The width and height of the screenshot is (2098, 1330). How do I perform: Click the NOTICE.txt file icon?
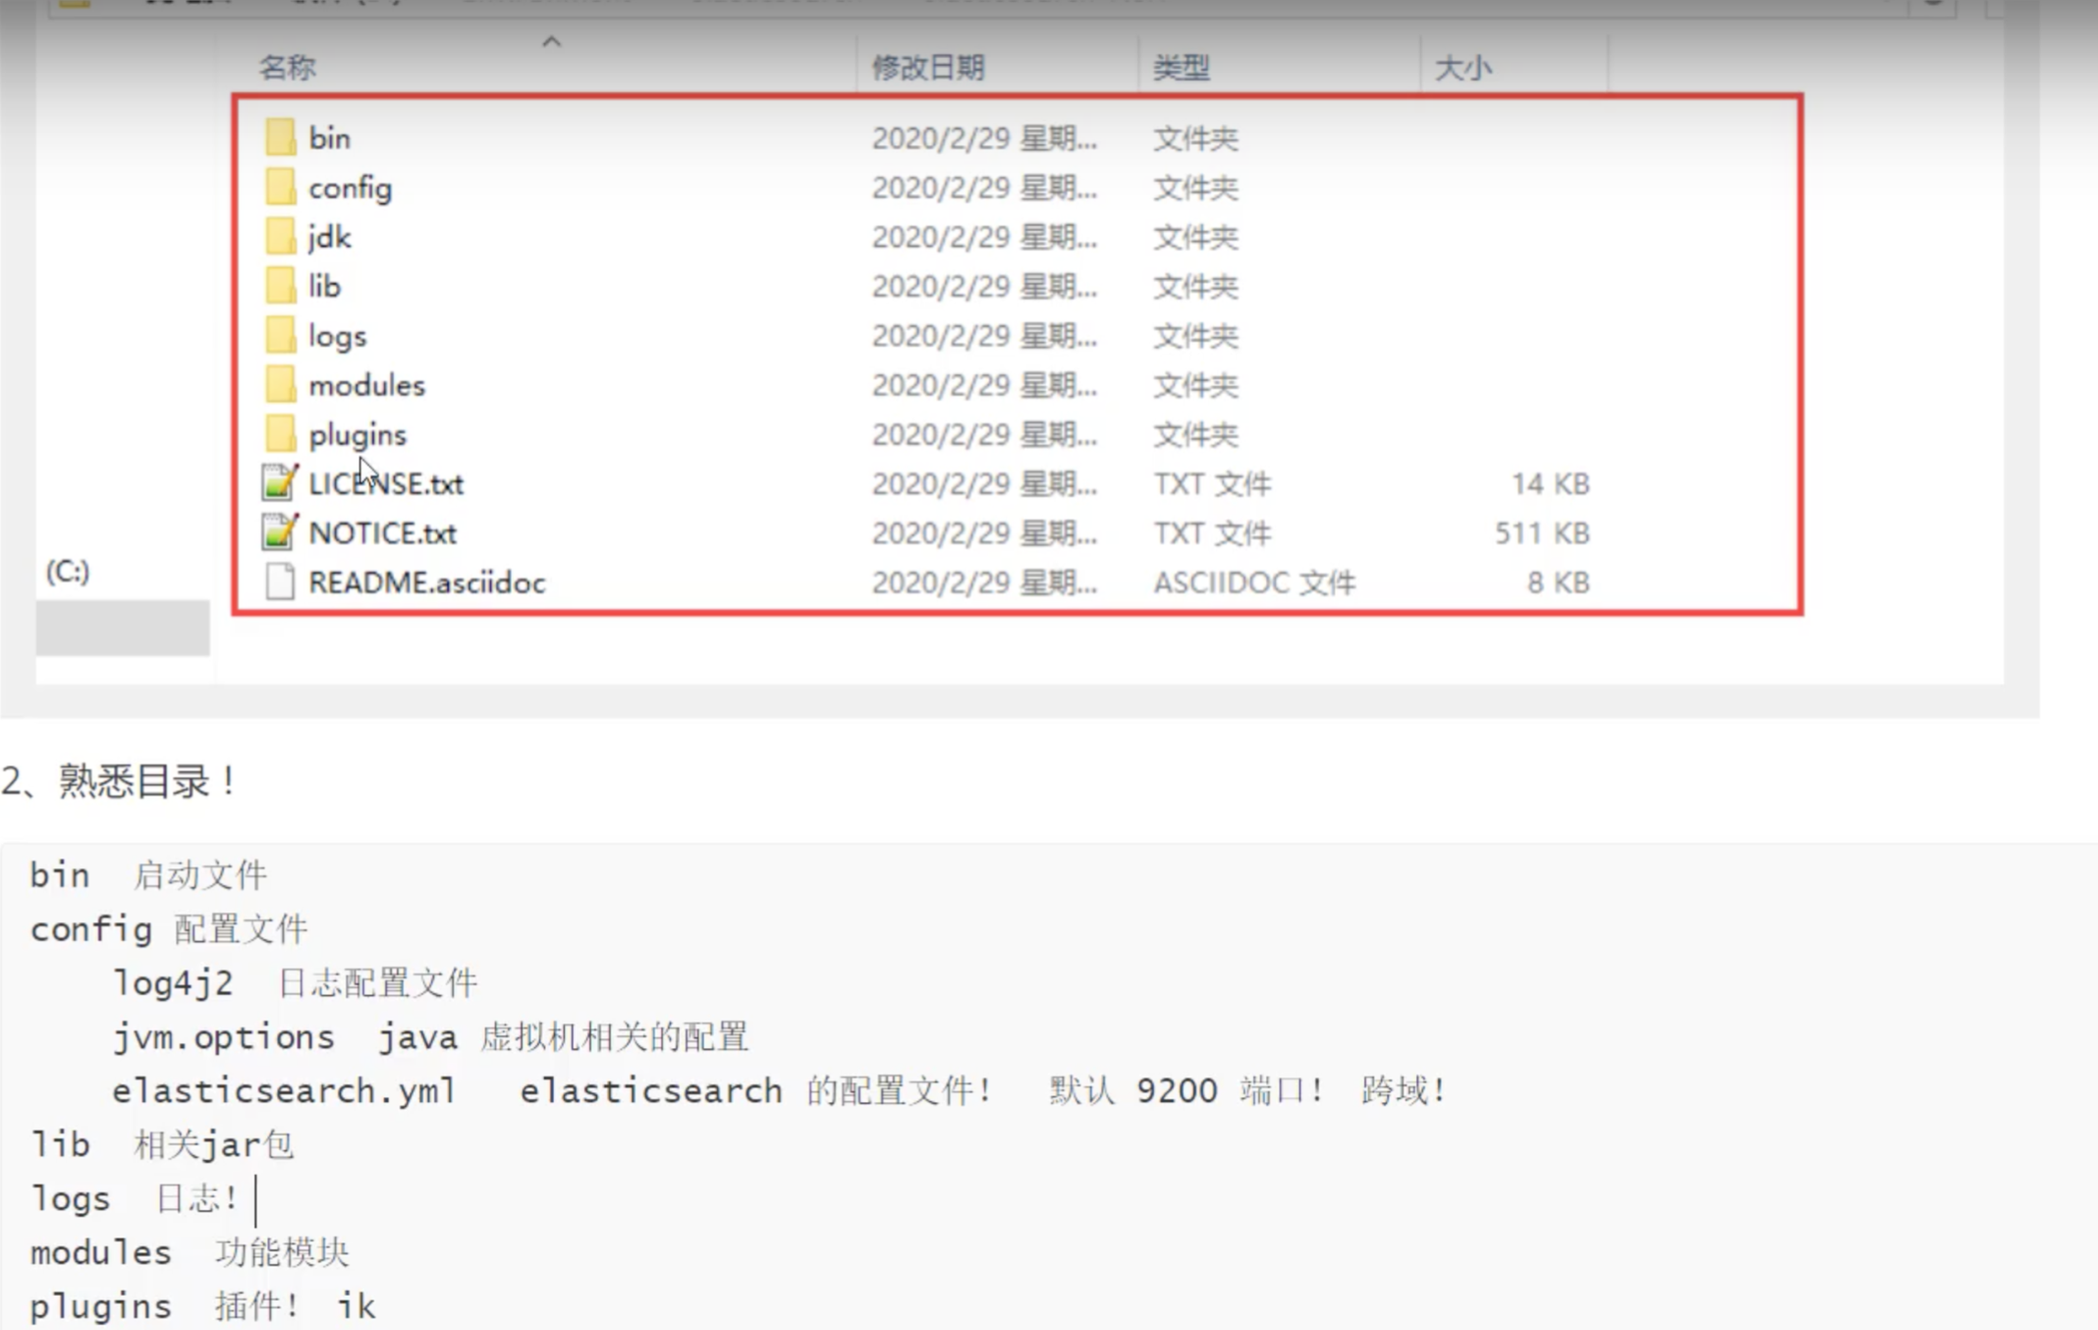[x=279, y=532]
